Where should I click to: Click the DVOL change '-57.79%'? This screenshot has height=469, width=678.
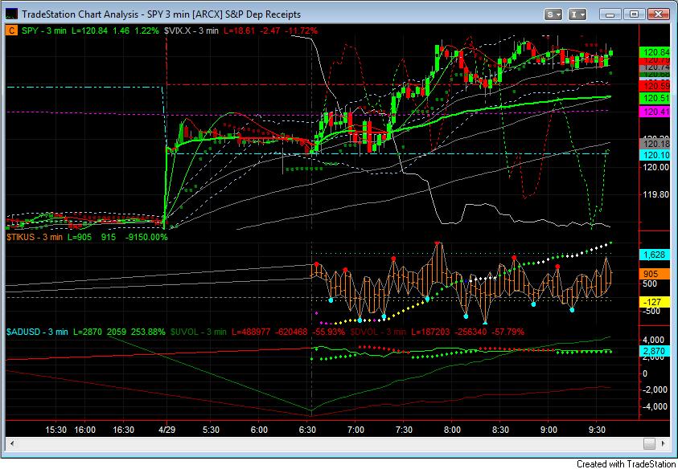coord(507,332)
